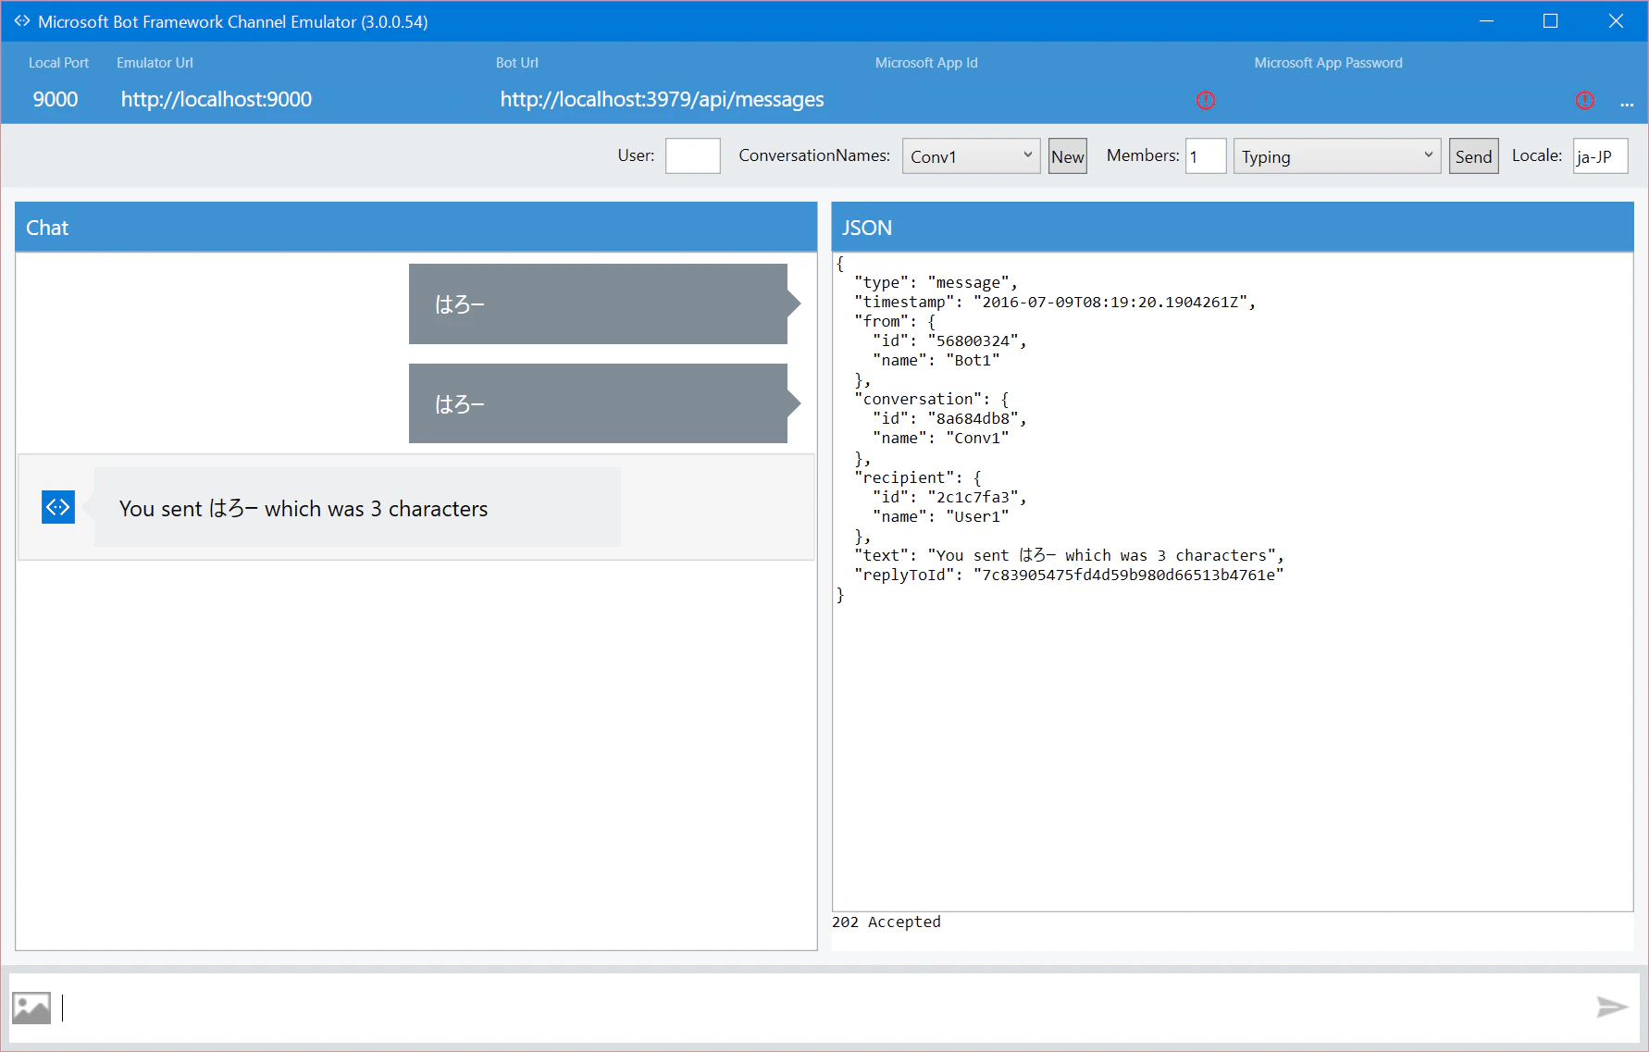Click the Send activity button
1649x1052 pixels.
tap(1473, 156)
